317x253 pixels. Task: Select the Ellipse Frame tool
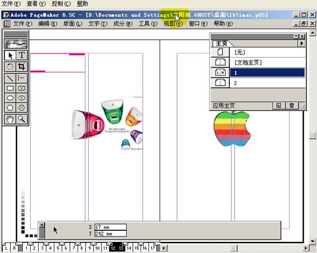tap(22, 98)
